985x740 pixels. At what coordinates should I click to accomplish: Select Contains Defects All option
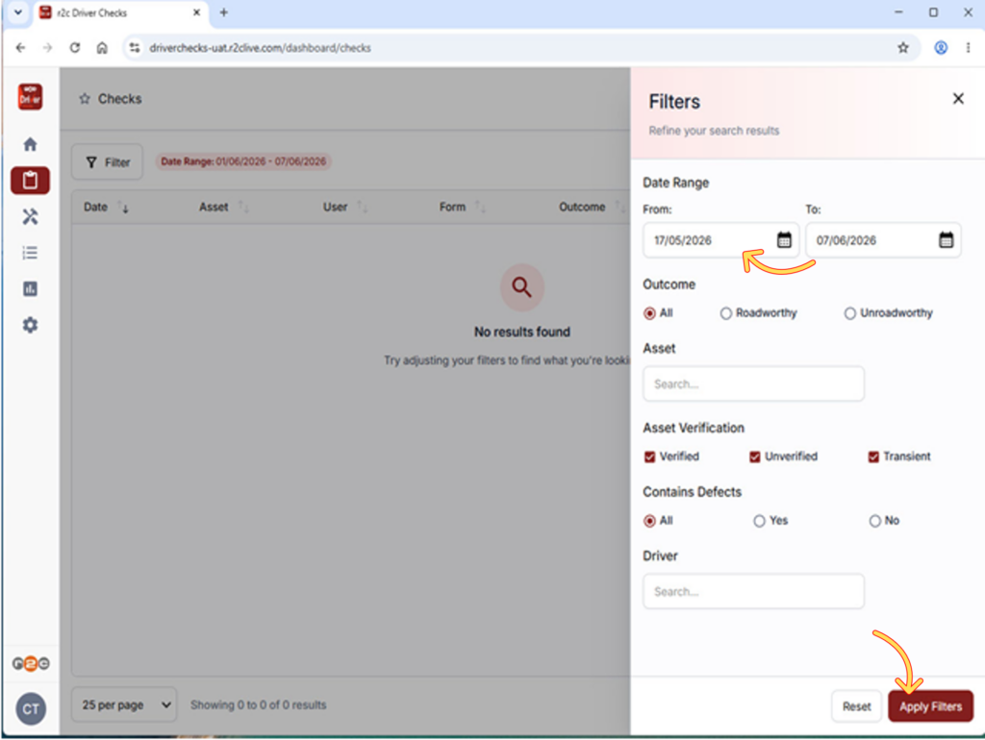649,521
